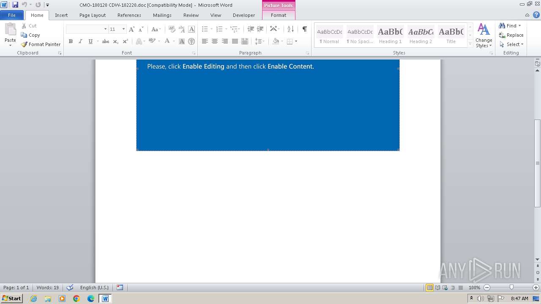Open Word Help question mark icon
541x304 pixels.
(x=536, y=15)
